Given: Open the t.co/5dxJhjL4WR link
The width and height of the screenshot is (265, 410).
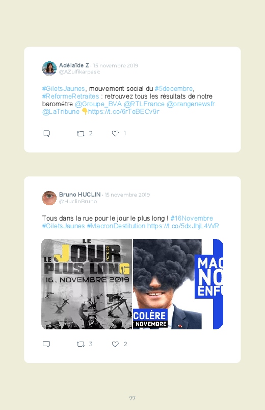Looking at the screenshot, I should [x=183, y=226].
